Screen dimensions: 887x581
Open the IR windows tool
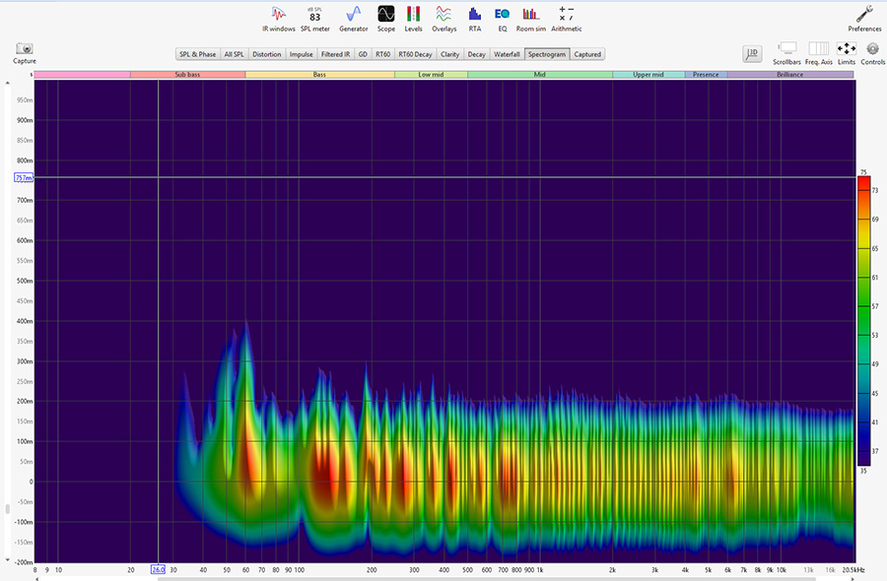pyautogui.click(x=278, y=15)
